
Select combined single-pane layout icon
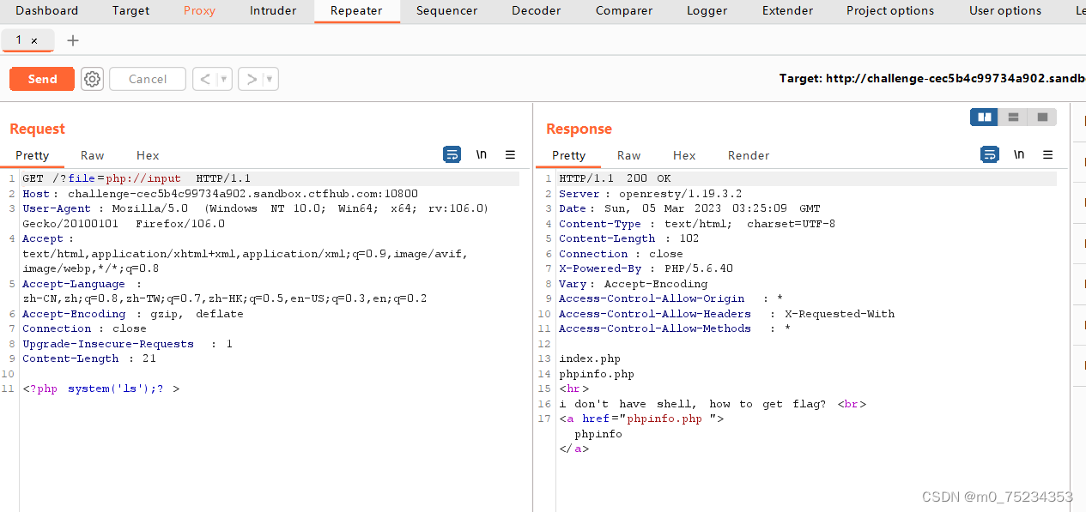1042,117
